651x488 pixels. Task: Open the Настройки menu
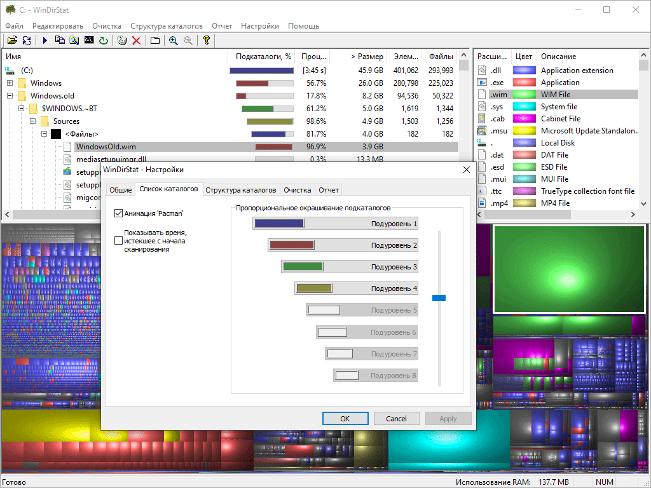(260, 25)
